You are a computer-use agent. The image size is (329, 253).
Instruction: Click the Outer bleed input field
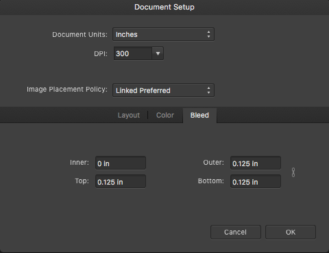tap(256, 163)
